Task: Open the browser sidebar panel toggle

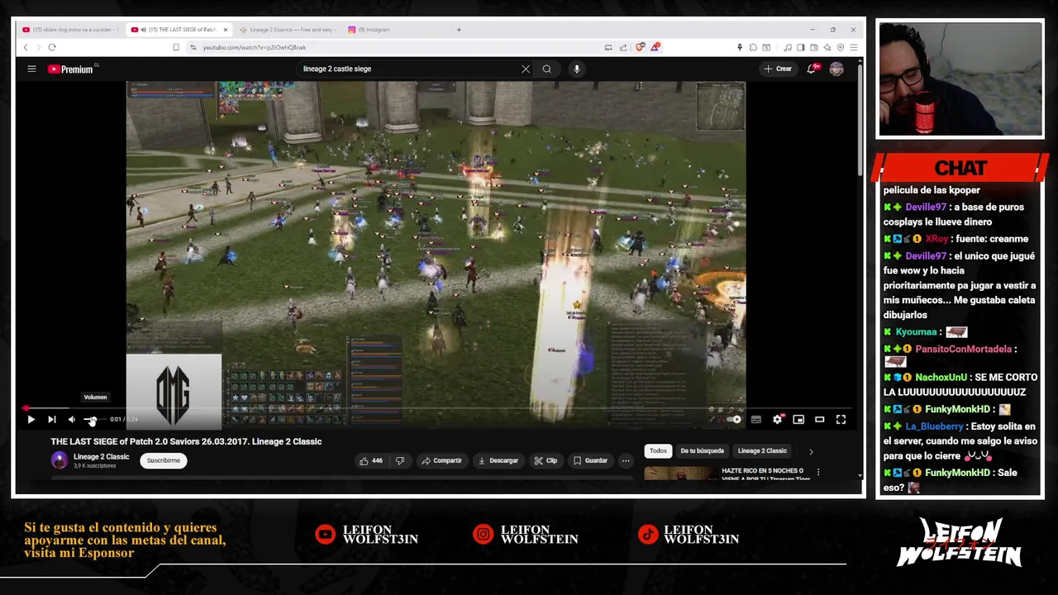Action: point(800,47)
